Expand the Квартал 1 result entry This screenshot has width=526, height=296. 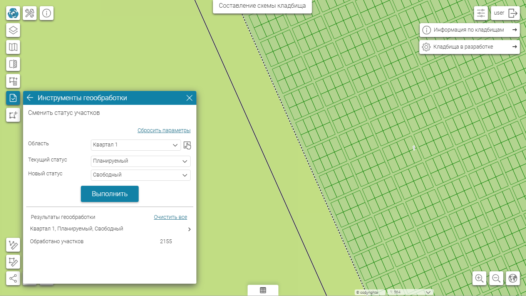189,229
